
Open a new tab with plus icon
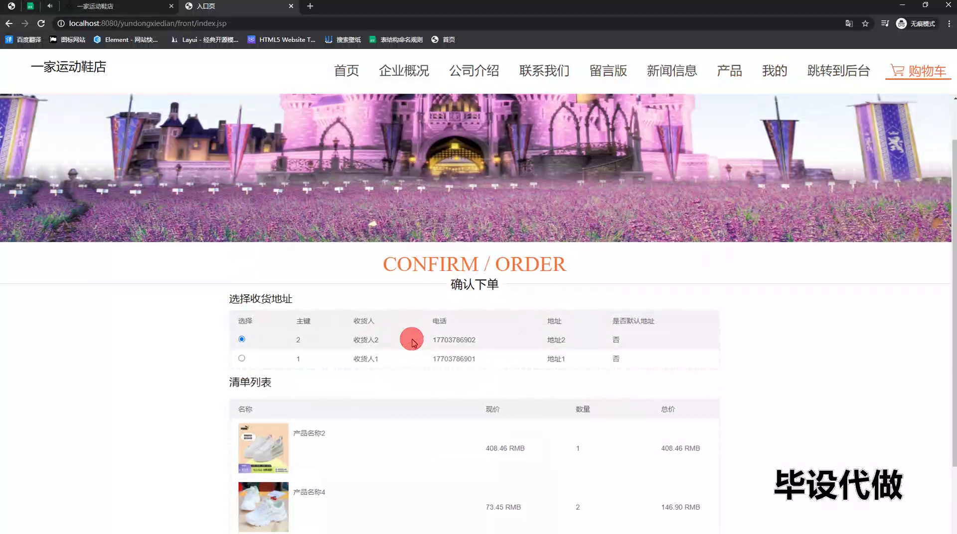310,6
